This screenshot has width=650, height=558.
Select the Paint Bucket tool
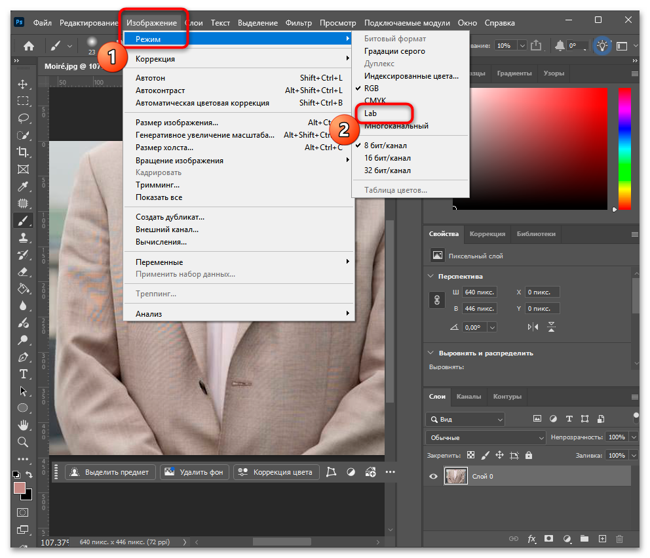tap(23, 289)
